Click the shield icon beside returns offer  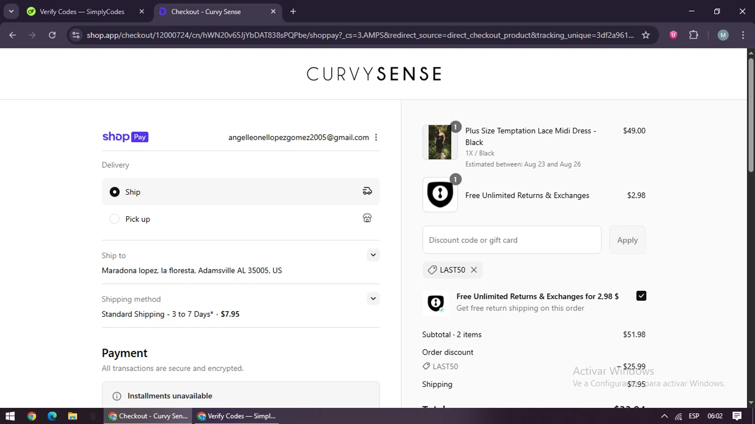[x=435, y=303]
